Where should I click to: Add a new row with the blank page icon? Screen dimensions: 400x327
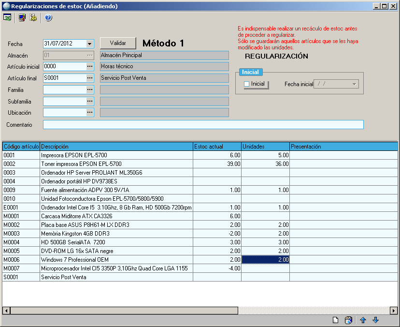pos(335,320)
